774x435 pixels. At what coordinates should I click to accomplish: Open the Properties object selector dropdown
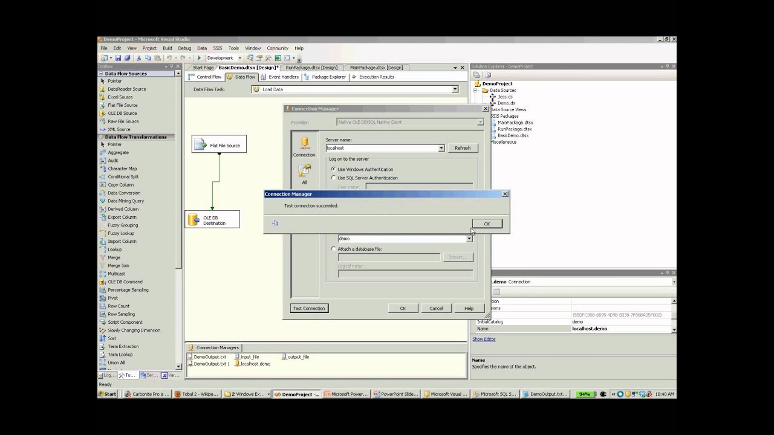click(674, 282)
